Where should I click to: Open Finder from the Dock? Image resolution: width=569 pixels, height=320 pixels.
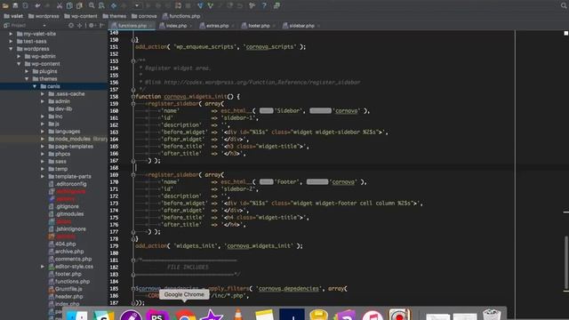click(x=76, y=315)
